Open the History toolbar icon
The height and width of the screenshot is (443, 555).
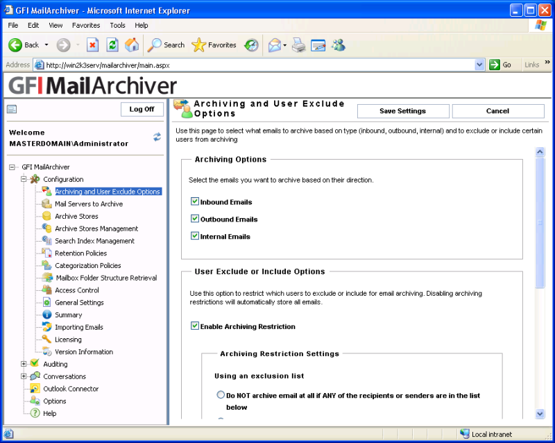(252, 45)
